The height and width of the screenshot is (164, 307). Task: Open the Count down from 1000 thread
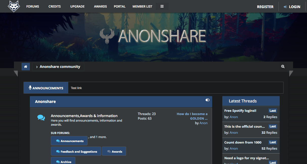point(243,142)
